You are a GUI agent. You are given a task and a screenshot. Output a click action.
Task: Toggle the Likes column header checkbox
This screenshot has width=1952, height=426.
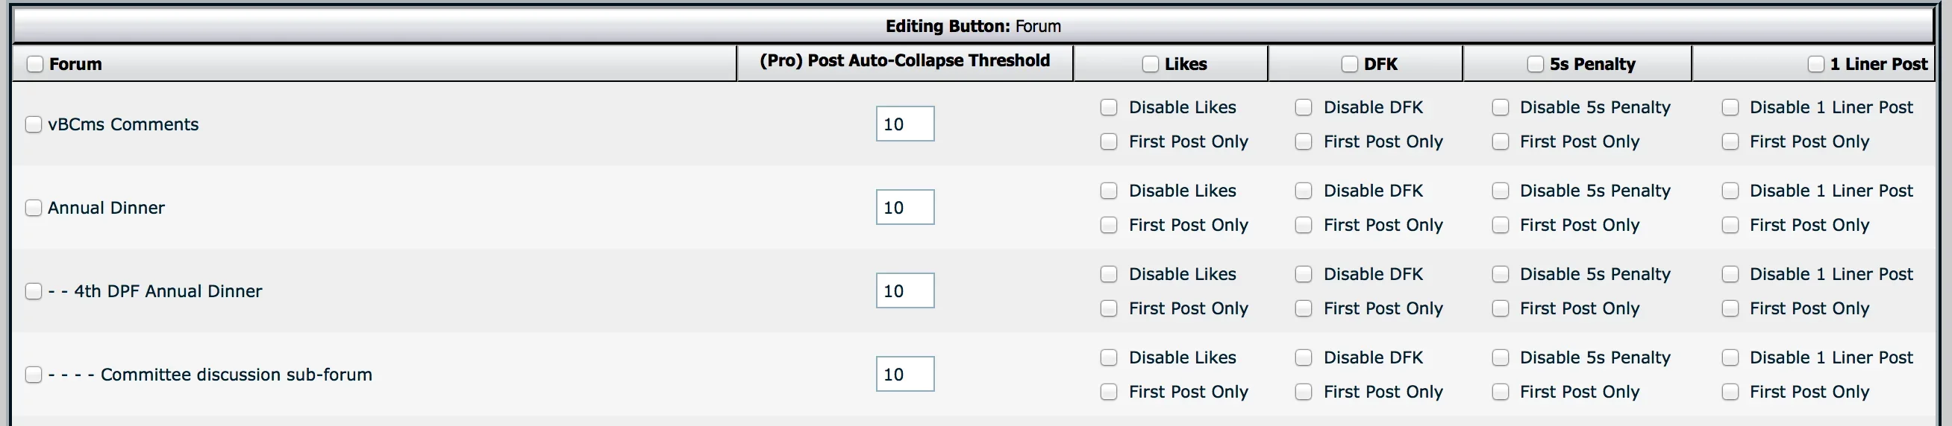[x=1151, y=64]
